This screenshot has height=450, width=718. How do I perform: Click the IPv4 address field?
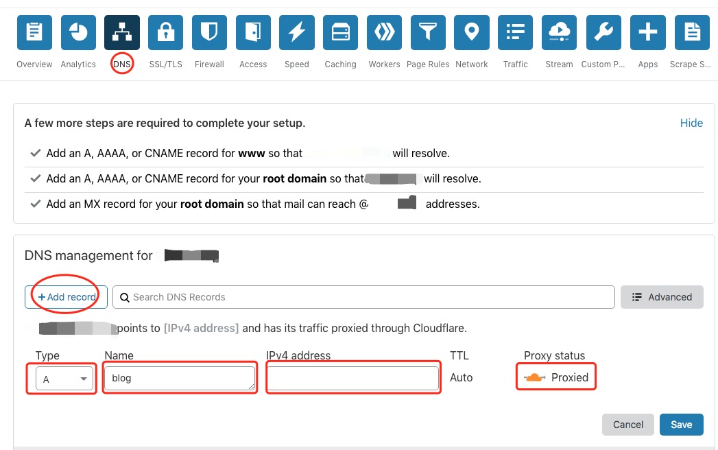point(353,378)
